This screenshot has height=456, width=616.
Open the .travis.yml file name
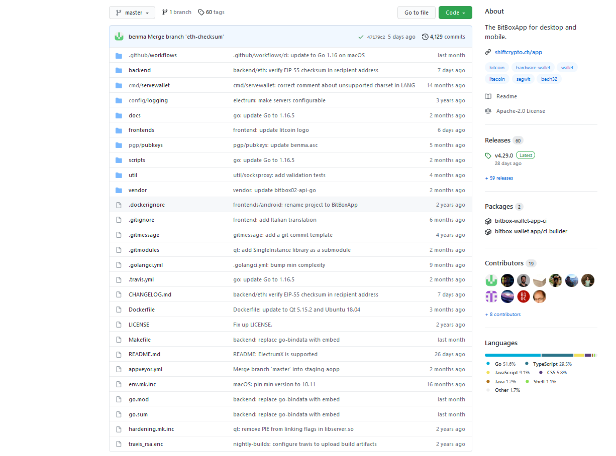pyautogui.click(x=141, y=279)
